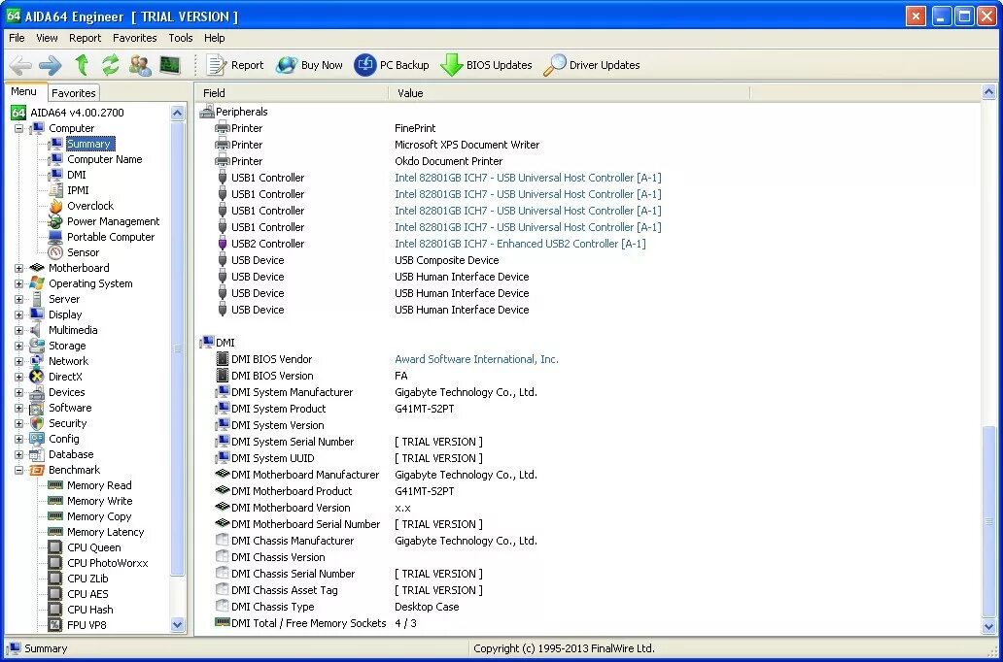Click the Devices icon in the tree
The image size is (1003, 662).
tap(37, 392)
